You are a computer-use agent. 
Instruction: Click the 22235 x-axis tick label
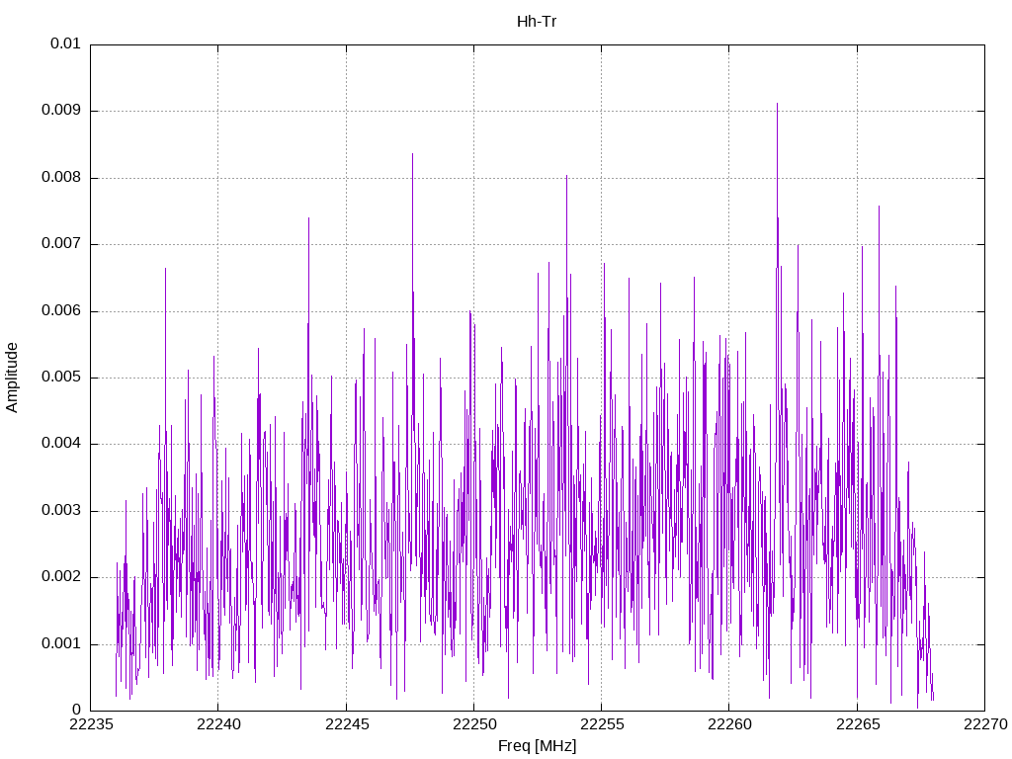pos(90,724)
